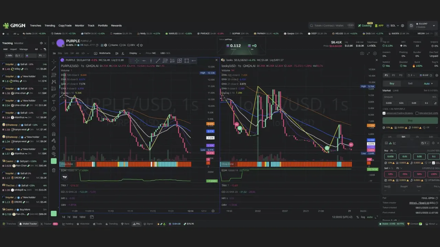Open the Monitor menu item
This screenshot has height=247, width=440.
[x=79, y=25]
